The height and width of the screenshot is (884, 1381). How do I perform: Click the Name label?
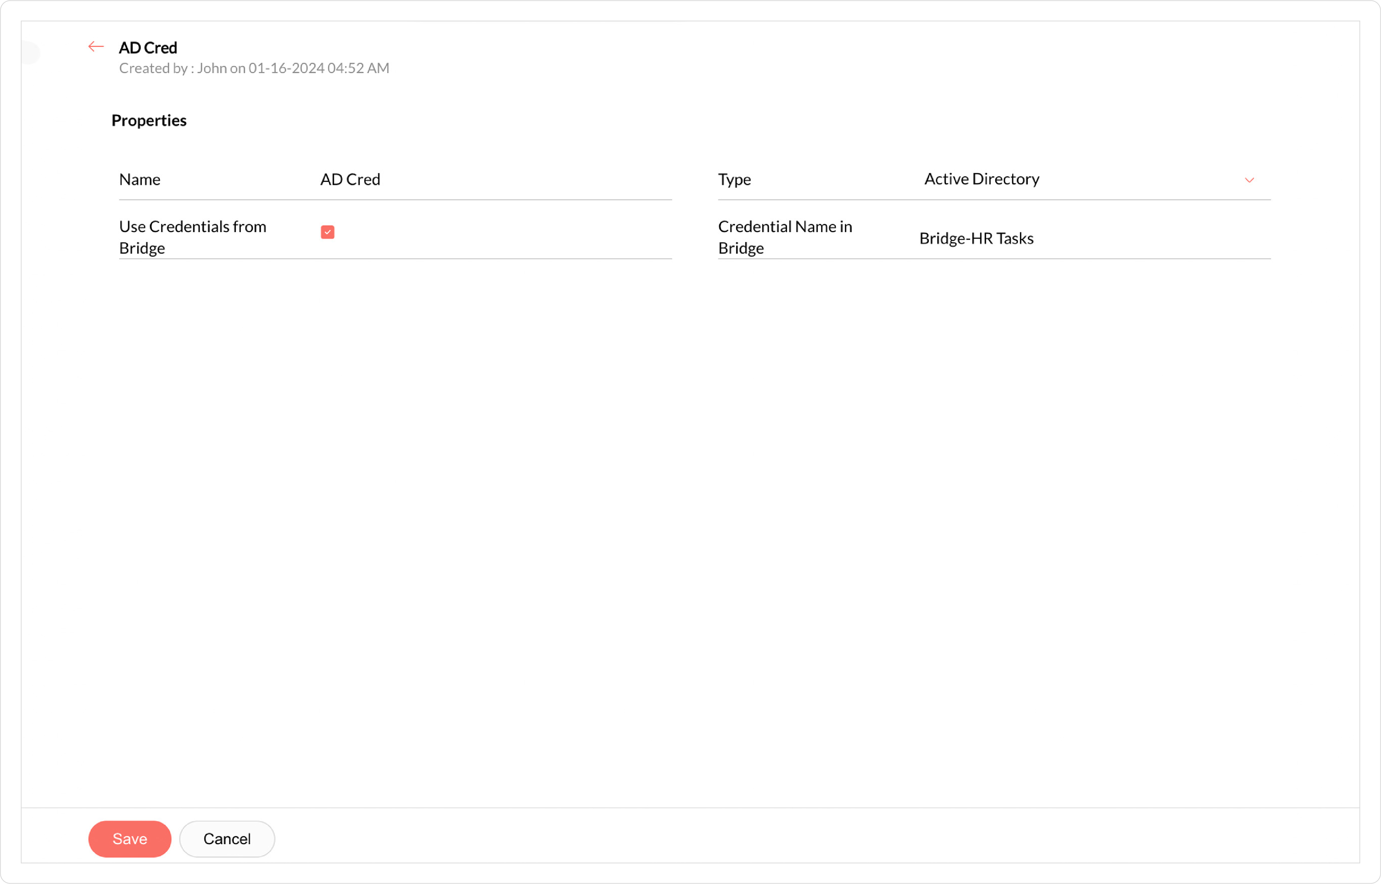[139, 180]
